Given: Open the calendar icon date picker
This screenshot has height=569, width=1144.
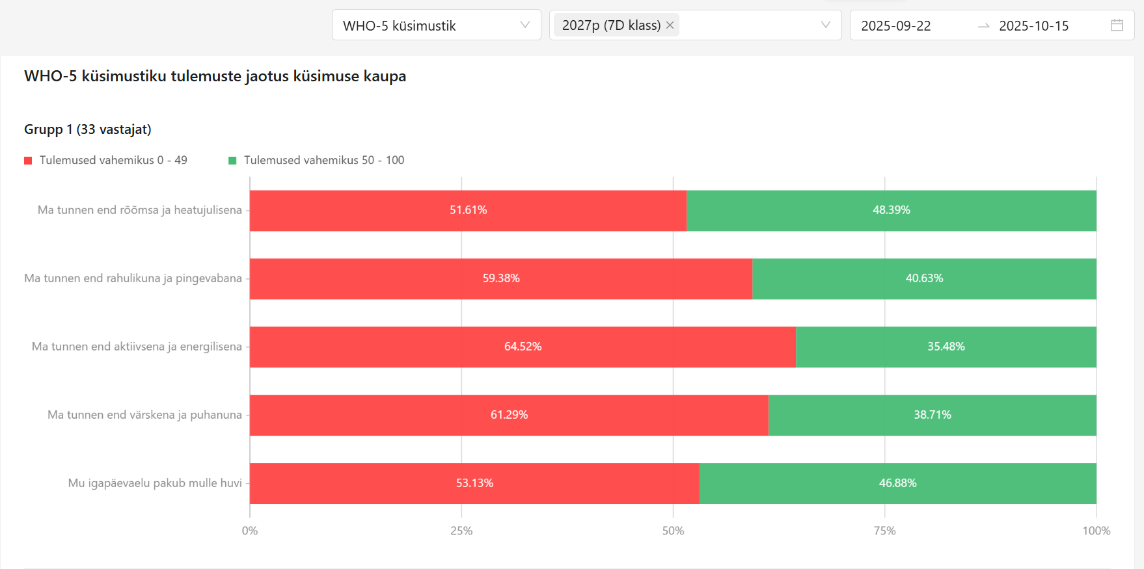Looking at the screenshot, I should 1117,25.
